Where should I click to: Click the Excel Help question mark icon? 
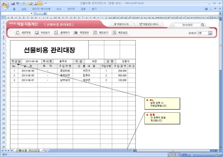click(x=206, y=9)
